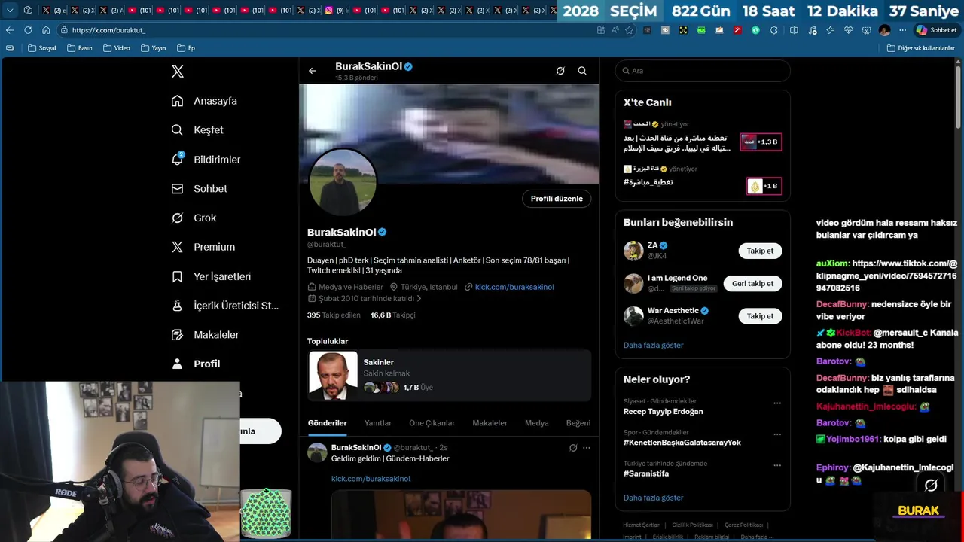Open the Sosyal bookmarks folder

(42, 48)
